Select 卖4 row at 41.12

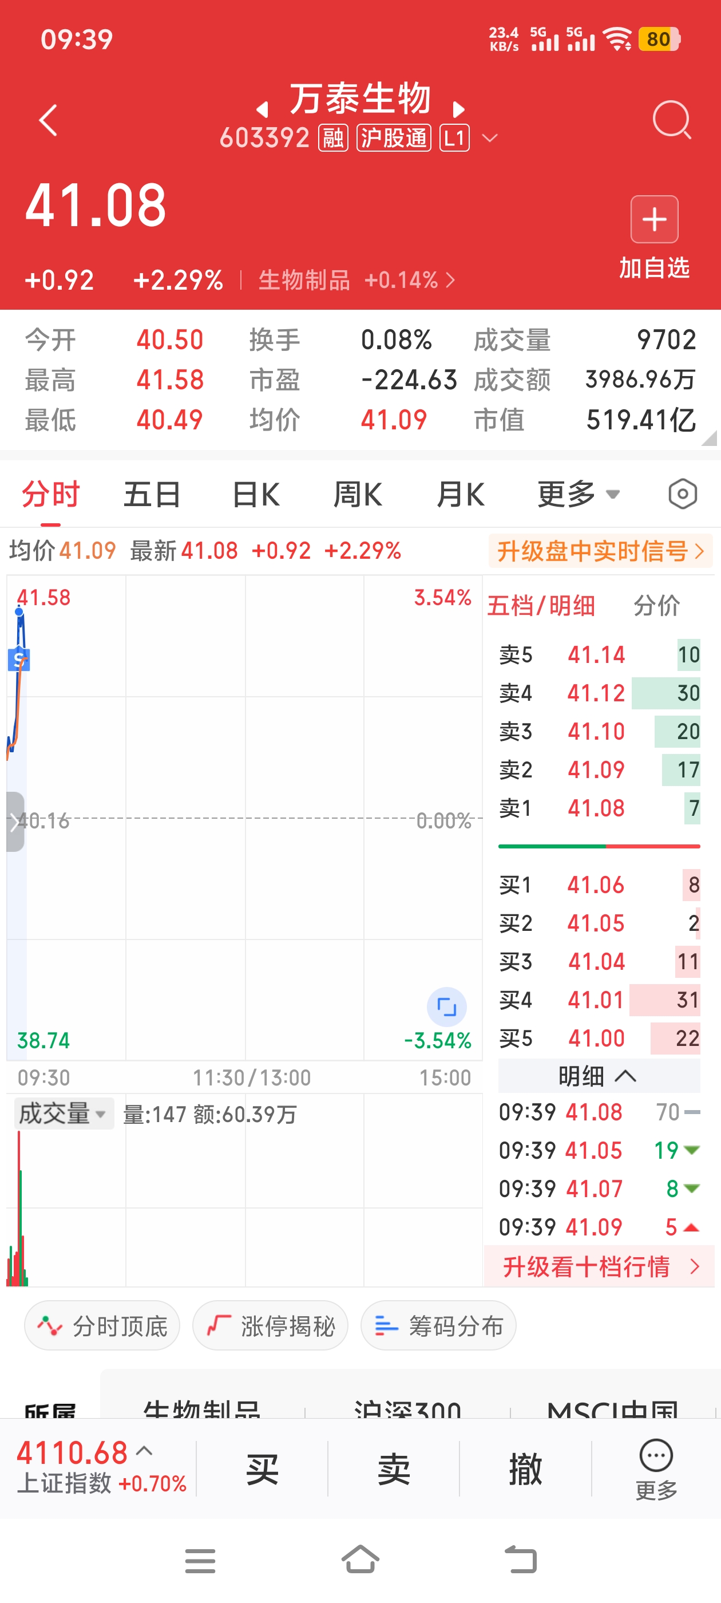click(599, 693)
